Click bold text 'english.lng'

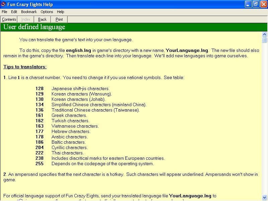78,51
